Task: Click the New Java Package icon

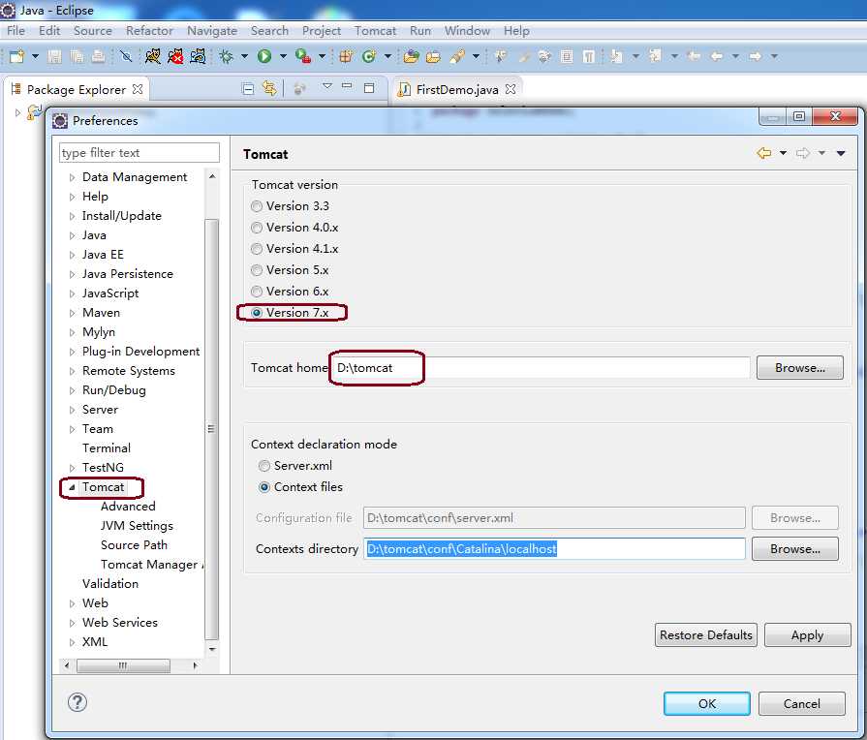Action: click(346, 56)
